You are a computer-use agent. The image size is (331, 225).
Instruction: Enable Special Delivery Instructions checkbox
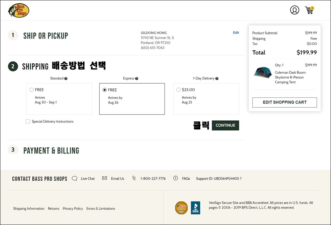coord(28,121)
